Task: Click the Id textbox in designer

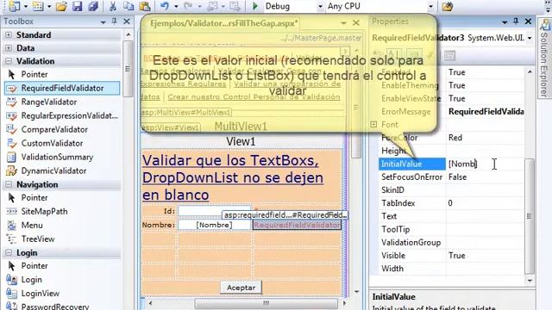Action: pos(214,211)
